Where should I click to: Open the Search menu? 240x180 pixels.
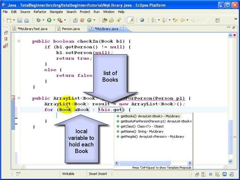pyautogui.click(x=71, y=12)
